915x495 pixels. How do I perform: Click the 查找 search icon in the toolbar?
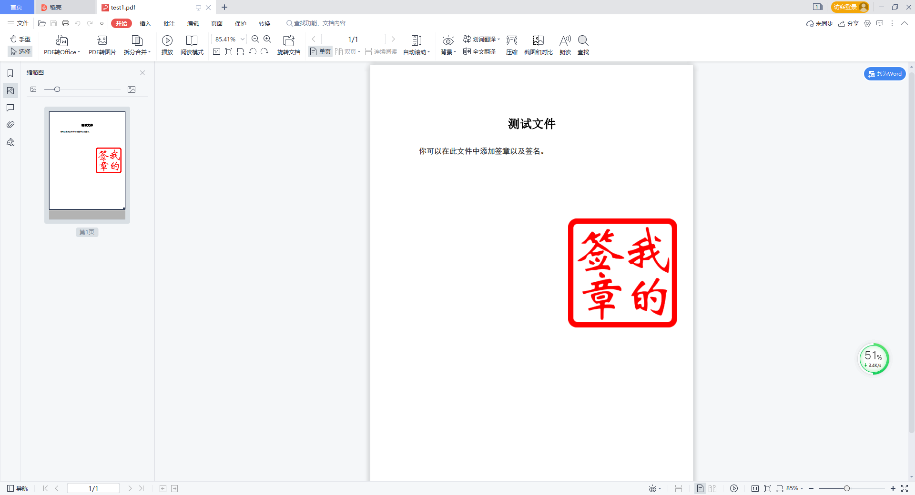[x=583, y=45]
